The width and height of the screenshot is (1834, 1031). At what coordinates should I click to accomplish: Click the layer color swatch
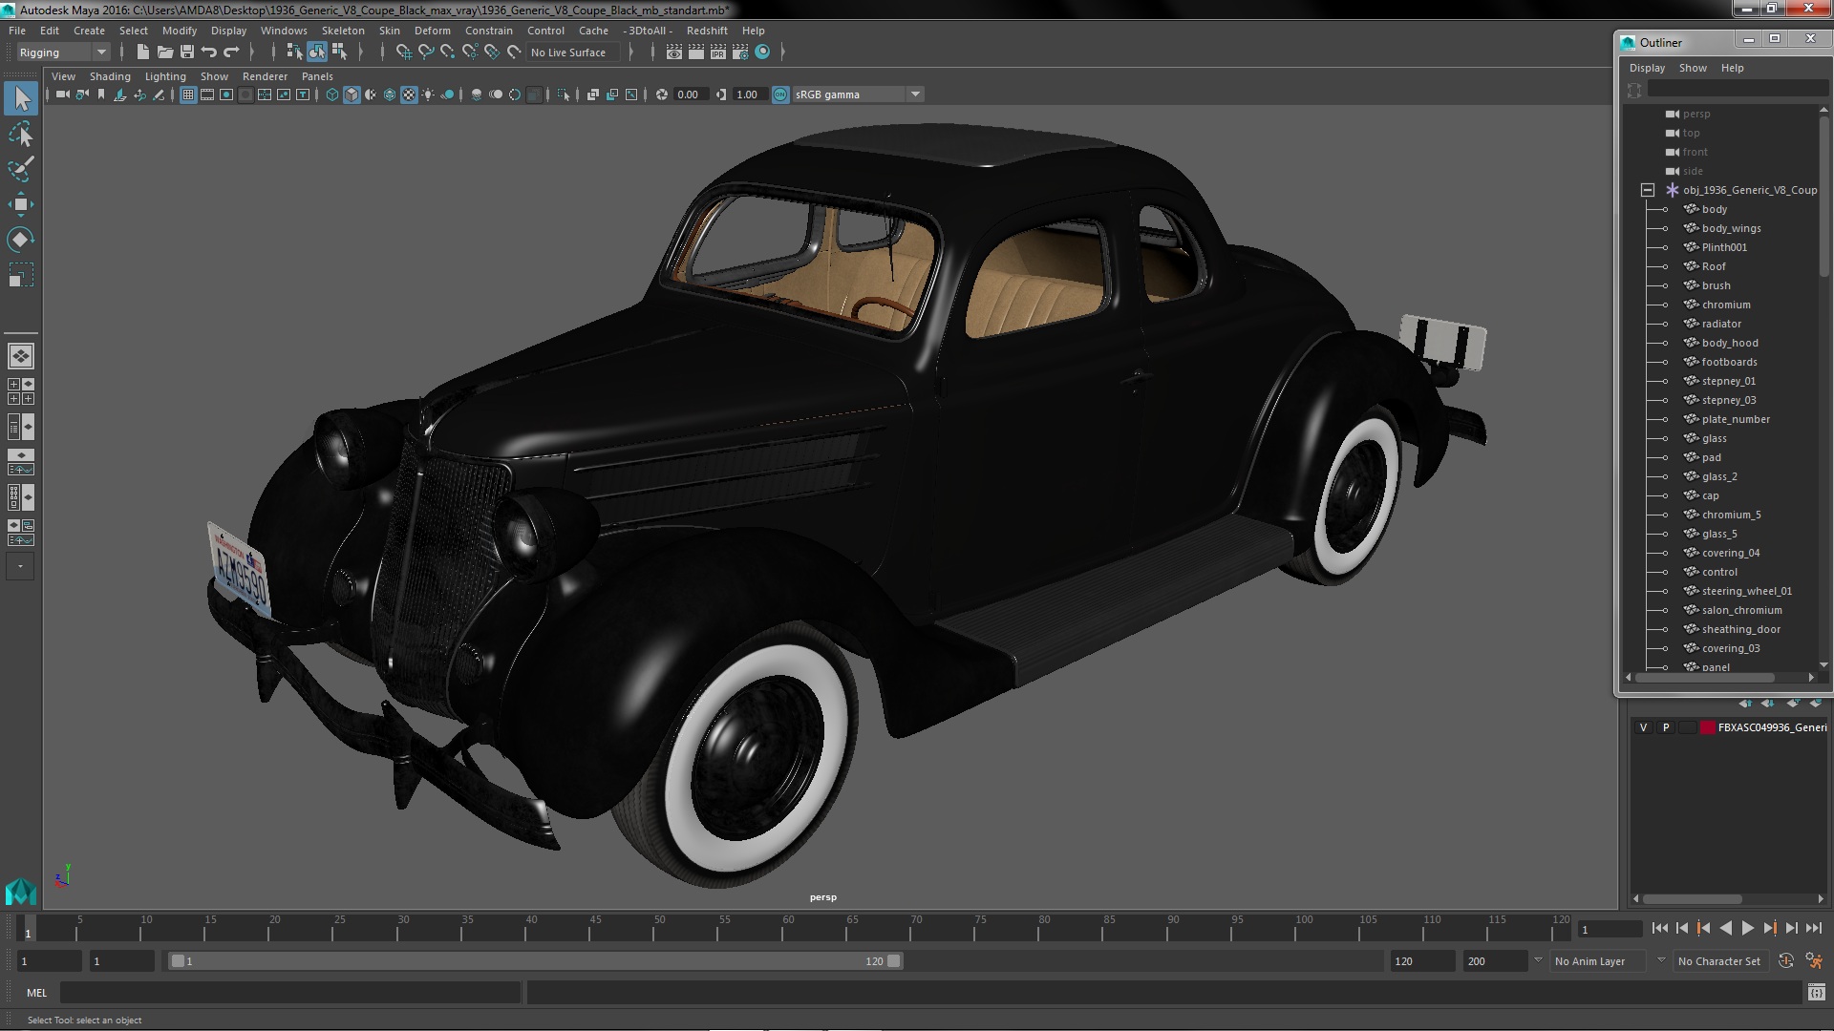1707,727
